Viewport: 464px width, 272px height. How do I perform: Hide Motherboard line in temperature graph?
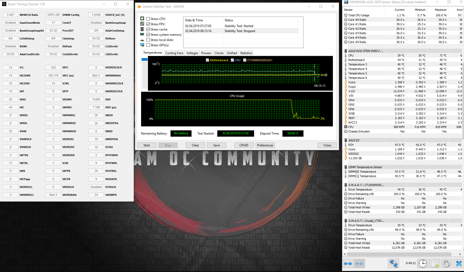coord(208,60)
